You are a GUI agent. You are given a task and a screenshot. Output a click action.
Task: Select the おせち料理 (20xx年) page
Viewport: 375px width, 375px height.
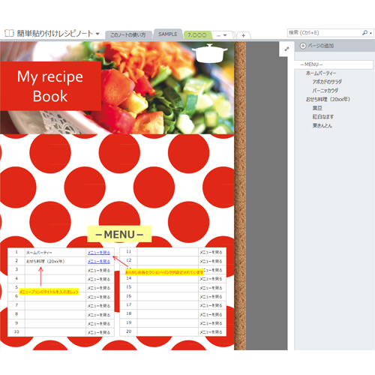tap(328, 100)
